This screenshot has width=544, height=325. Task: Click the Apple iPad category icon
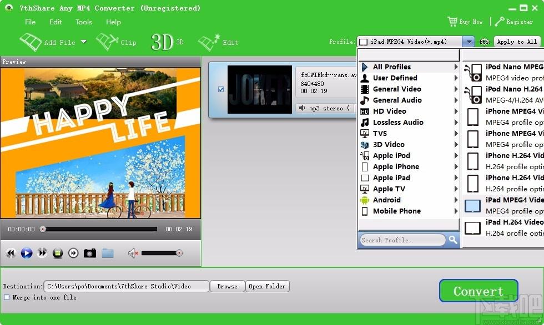[x=365, y=177]
